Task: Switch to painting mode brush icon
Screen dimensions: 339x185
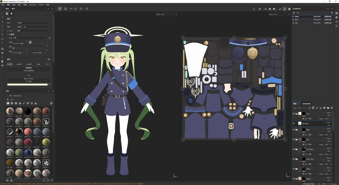Action: [x=284, y=9]
